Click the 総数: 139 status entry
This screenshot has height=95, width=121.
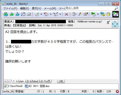point(104,91)
